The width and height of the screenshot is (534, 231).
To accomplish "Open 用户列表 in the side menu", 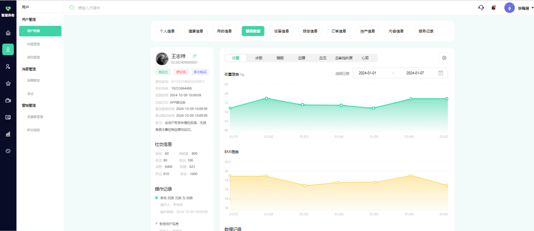I will [x=40, y=31].
